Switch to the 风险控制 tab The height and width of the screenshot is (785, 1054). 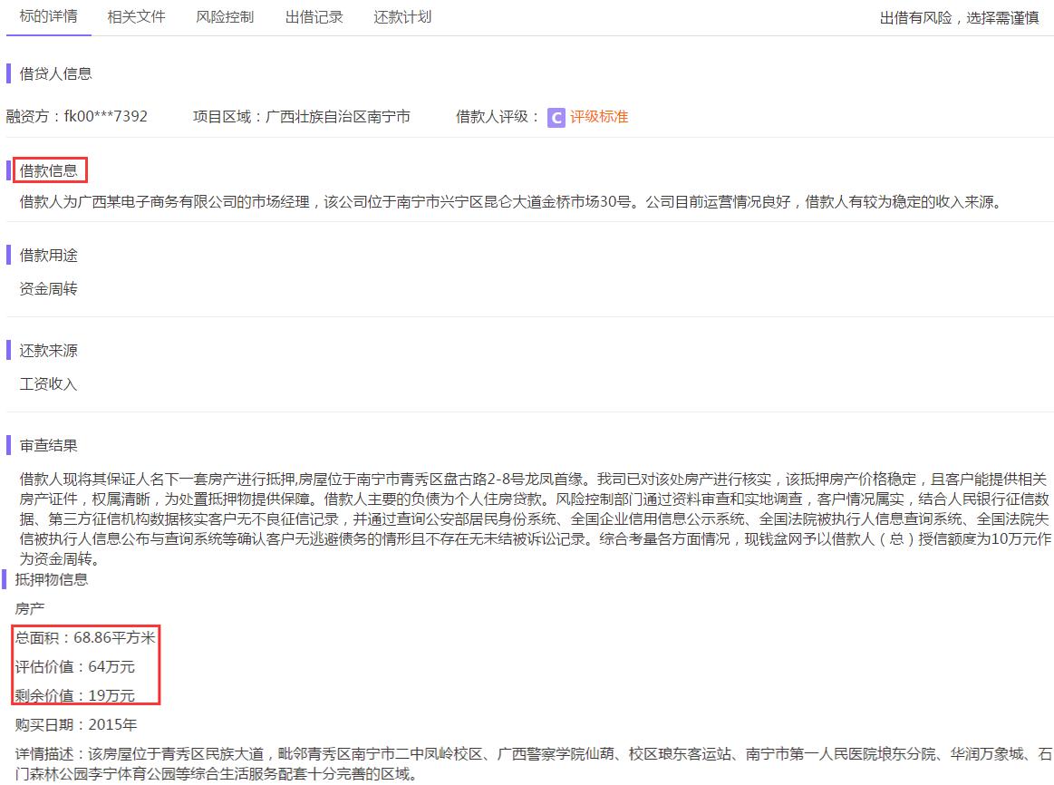(224, 16)
